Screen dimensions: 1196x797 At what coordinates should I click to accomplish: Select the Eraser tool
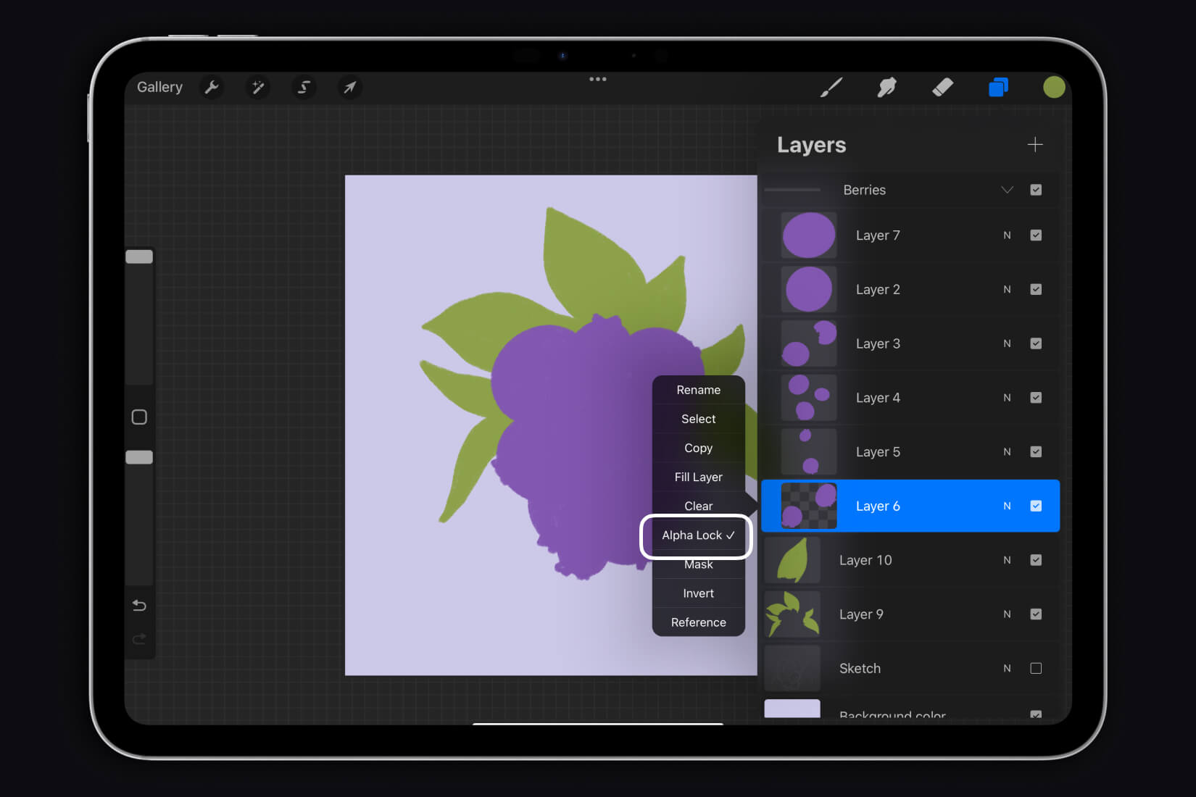pyautogui.click(x=942, y=88)
